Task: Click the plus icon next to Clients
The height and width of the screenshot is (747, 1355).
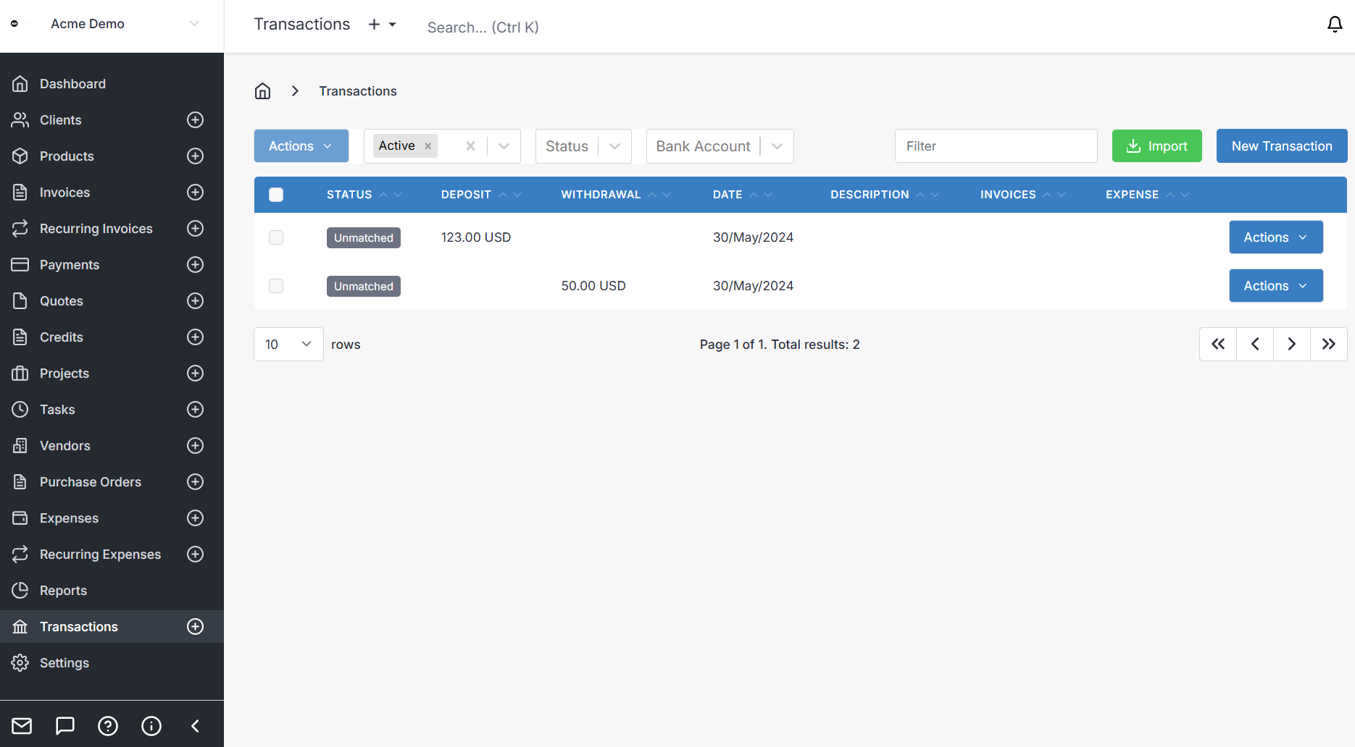Action: tap(195, 120)
